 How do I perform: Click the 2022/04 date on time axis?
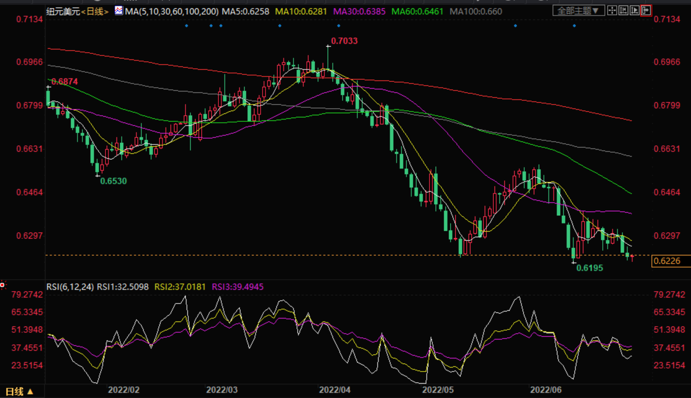(x=335, y=390)
